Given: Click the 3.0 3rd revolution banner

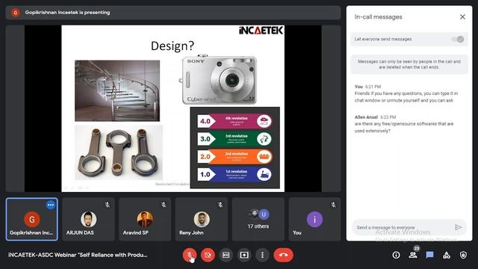Looking at the screenshot, I should (x=235, y=139).
